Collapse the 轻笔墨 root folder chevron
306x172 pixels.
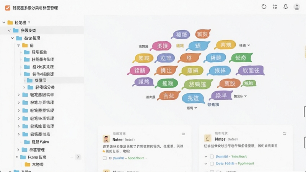click(4, 23)
